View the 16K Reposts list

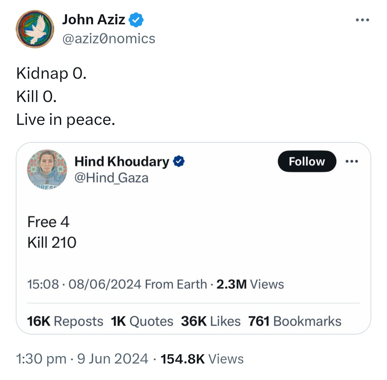pos(65,321)
